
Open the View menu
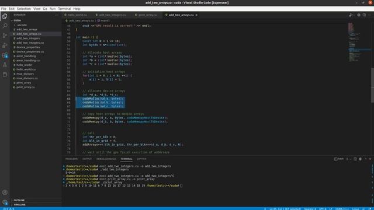[x=37, y=9]
